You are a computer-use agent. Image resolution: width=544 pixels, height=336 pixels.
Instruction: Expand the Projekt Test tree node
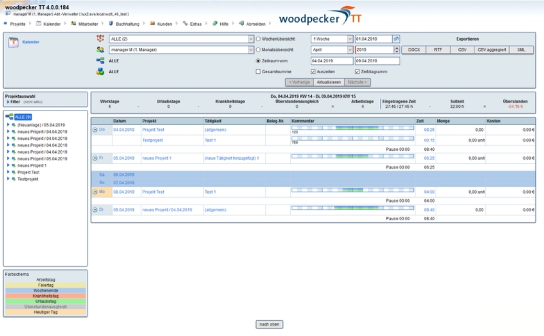click(x=8, y=172)
